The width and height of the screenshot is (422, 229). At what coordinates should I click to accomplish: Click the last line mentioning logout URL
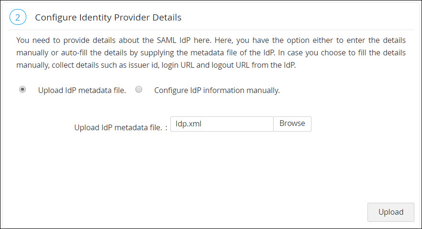click(156, 65)
